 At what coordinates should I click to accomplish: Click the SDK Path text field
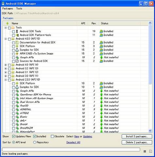[x=37, y=13]
